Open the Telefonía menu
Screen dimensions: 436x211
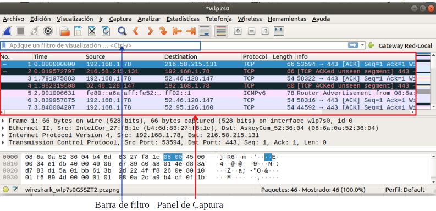[x=219, y=19]
